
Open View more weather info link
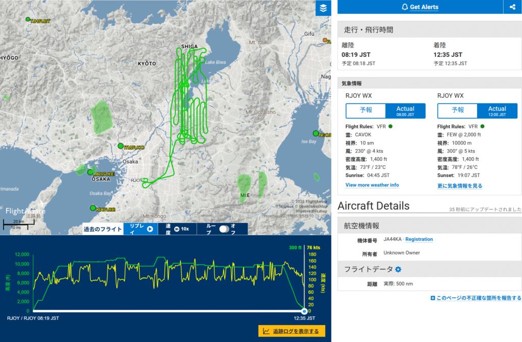click(372, 185)
